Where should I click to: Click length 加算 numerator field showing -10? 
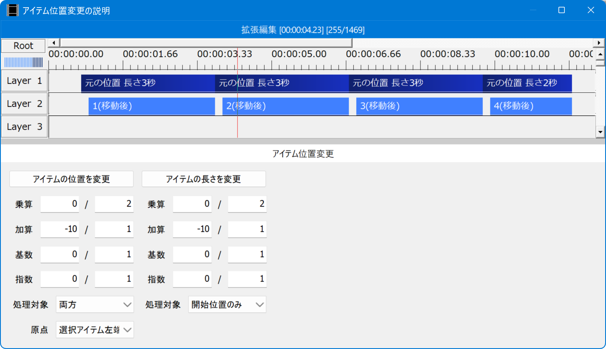pyautogui.click(x=192, y=229)
